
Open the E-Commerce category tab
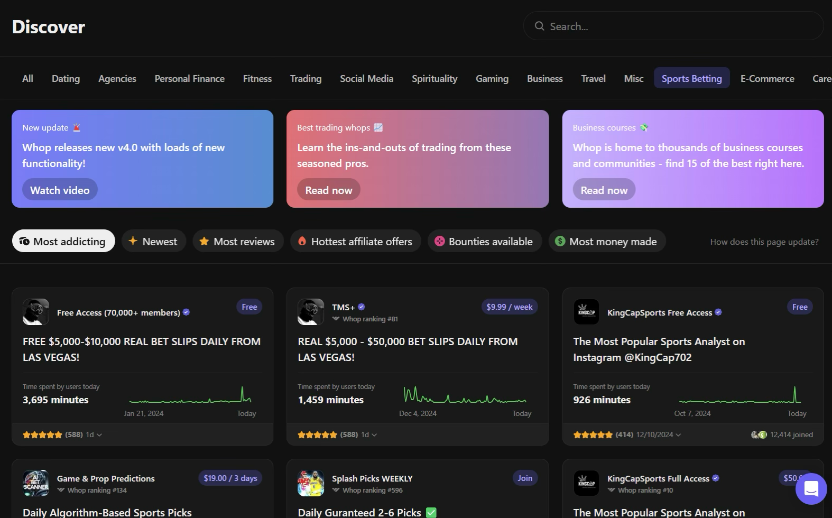click(x=767, y=78)
